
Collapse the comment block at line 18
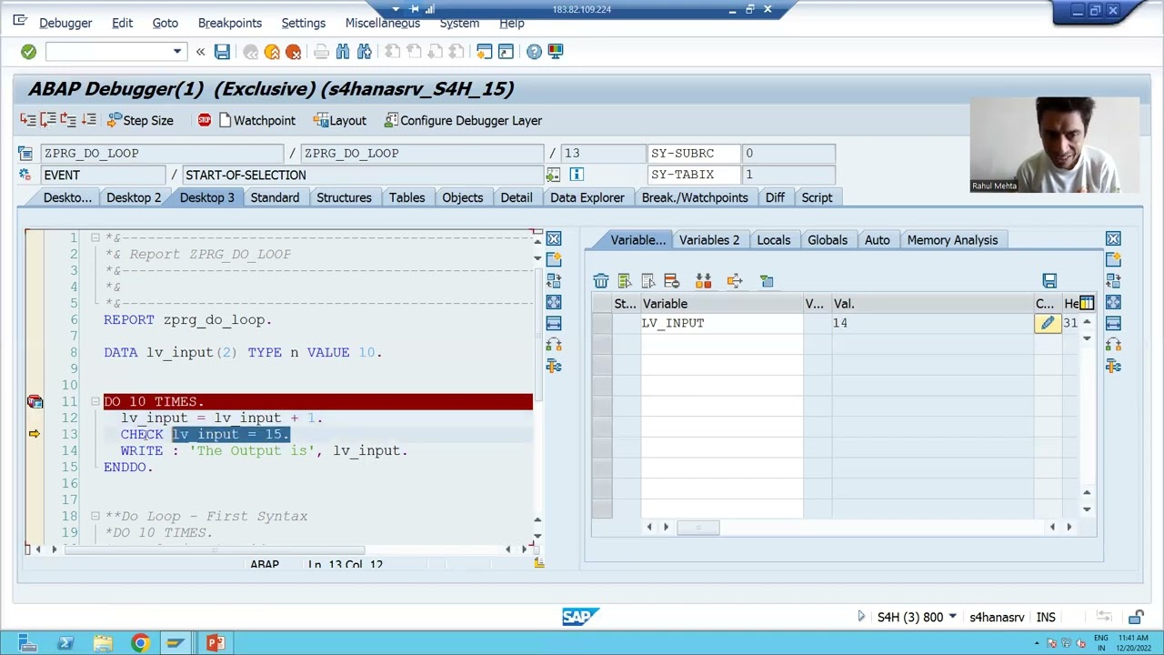[x=95, y=516]
